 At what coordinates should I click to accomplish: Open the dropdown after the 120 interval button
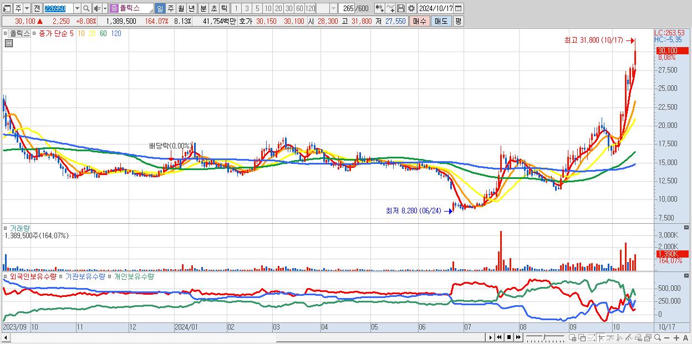[x=333, y=8]
